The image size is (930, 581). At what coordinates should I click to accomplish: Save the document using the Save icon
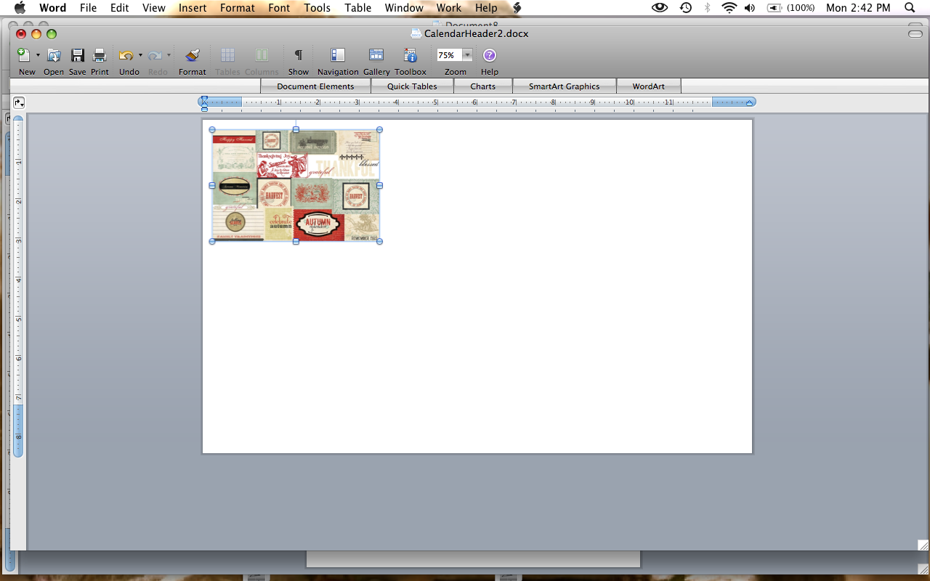click(x=78, y=55)
